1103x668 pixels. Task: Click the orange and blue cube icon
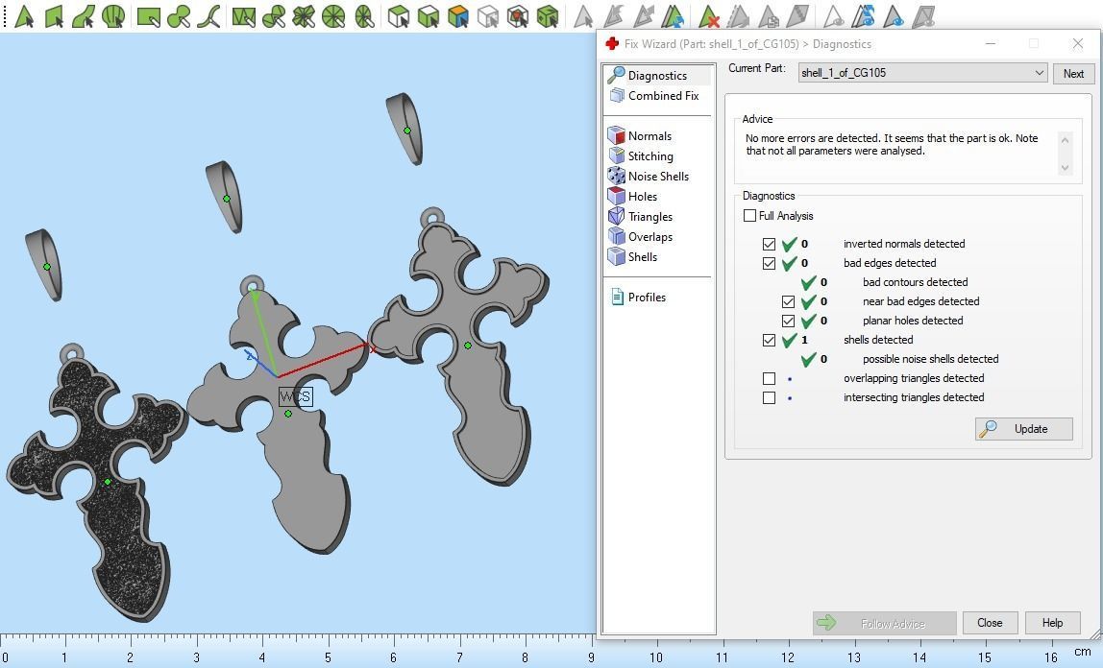click(x=458, y=16)
